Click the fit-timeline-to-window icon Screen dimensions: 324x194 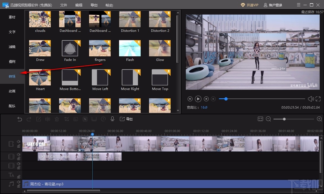[x=260, y=119]
